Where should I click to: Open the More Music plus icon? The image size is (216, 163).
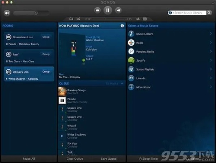131,87
